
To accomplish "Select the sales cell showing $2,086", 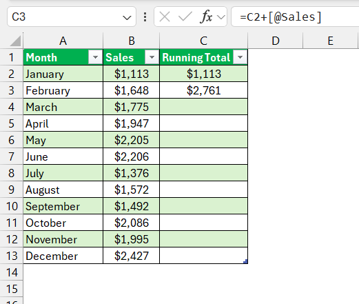I will tap(132, 223).
